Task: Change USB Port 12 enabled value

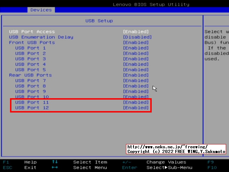Action: [136, 107]
